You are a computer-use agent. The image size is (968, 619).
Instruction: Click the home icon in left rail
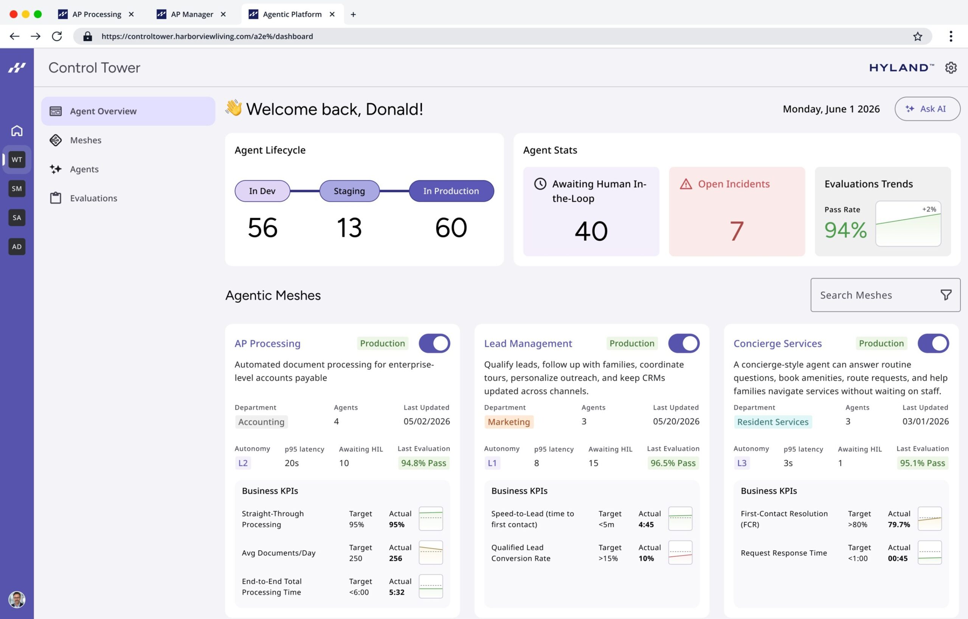[x=17, y=131]
